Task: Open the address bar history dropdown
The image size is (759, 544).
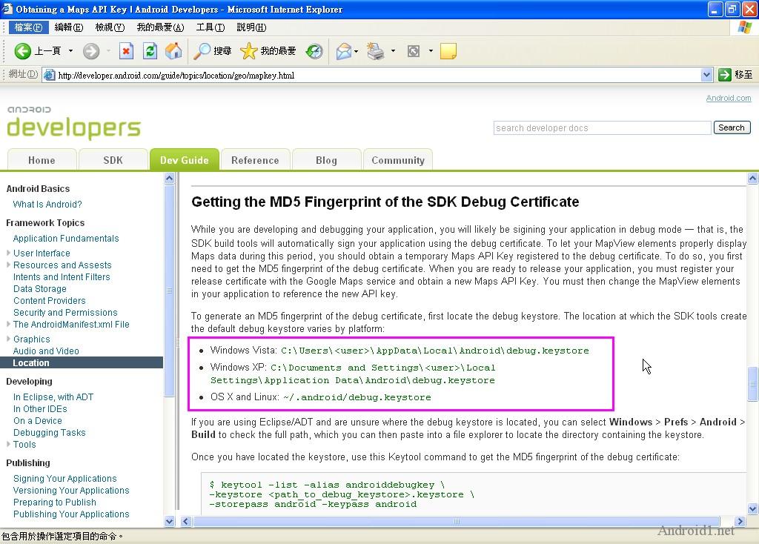Action: pyautogui.click(x=706, y=75)
